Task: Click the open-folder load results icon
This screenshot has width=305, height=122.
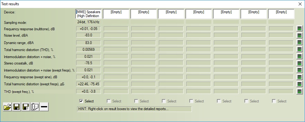Action: (x=7, y=107)
